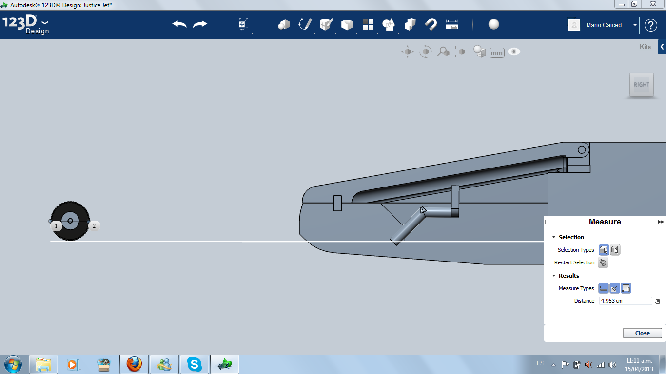Image resolution: width=666 pixels, height=374 pixels.
Task: Enable the first (active) Selection Types option
Action: 604,250
